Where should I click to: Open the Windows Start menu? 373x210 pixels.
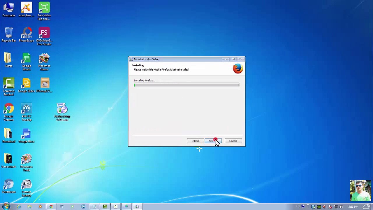coord(6,206)
